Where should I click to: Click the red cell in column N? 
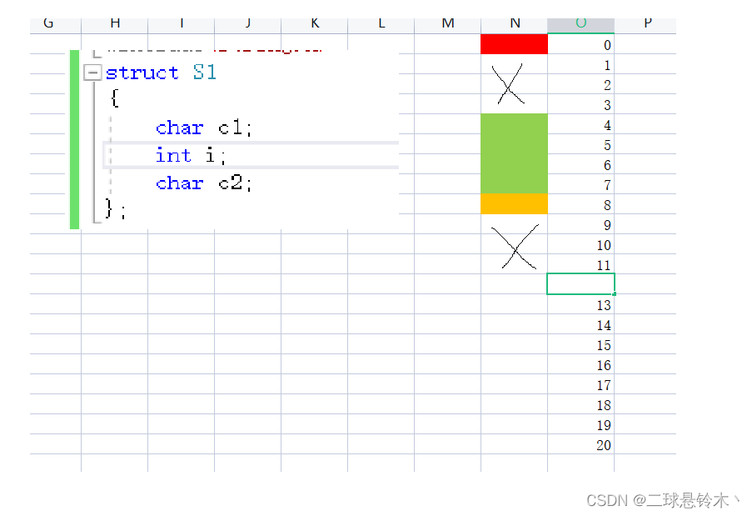[514, 44]
